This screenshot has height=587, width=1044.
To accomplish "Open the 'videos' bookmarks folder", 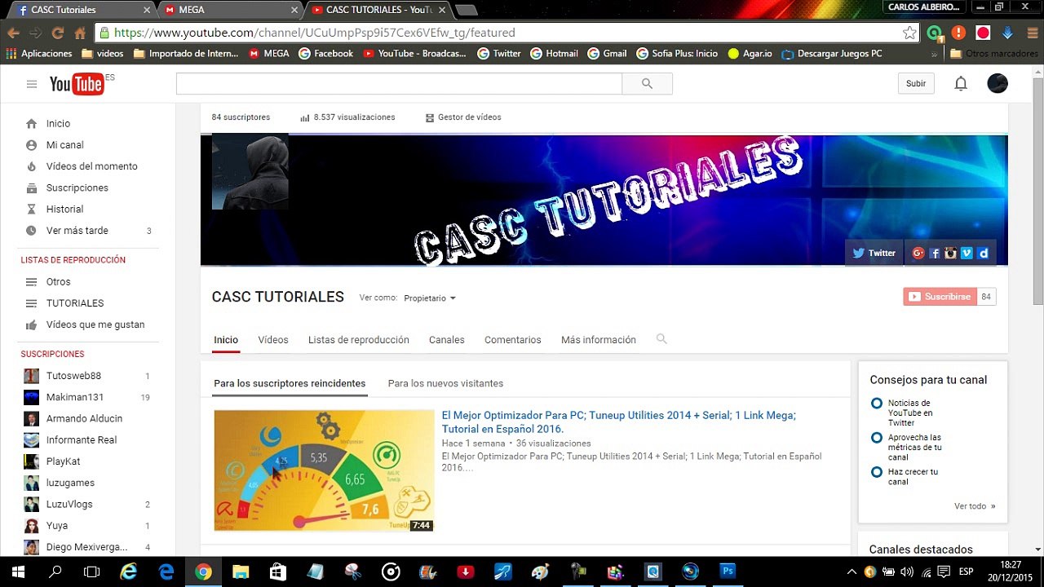I will click(102, 54).
